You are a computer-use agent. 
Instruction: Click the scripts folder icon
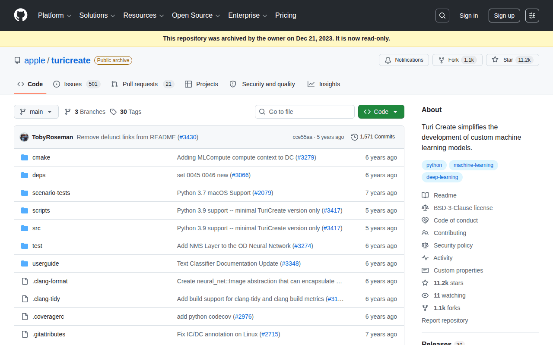(x=25, y=210)
